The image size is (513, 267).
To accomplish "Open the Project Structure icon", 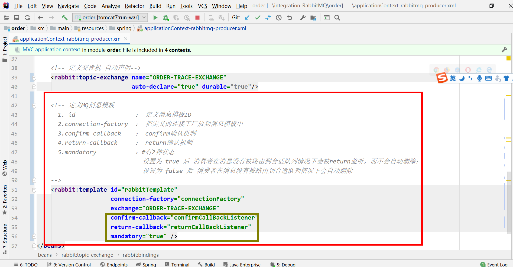I will tap(313, 18).
